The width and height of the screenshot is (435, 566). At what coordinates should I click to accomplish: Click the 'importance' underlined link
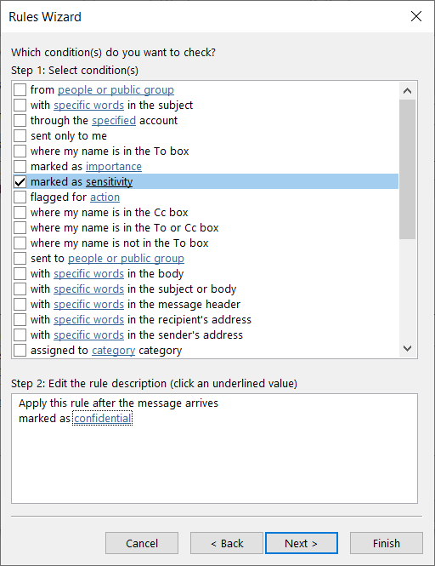click(114, 167)
